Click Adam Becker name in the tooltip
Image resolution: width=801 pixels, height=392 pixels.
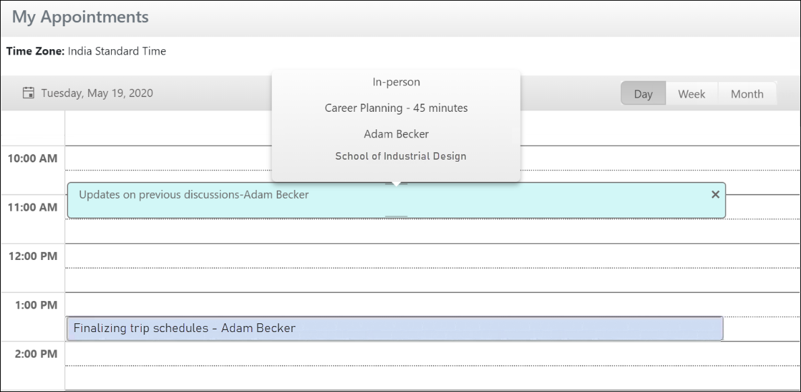pyautogui.click(x=396, y=134)
